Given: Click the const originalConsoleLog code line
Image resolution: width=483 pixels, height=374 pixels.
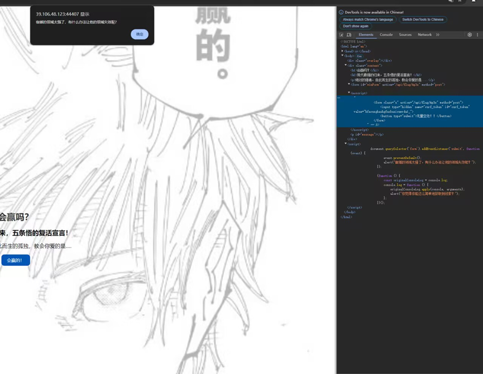Looking at the screenshot, I should 415,180.
